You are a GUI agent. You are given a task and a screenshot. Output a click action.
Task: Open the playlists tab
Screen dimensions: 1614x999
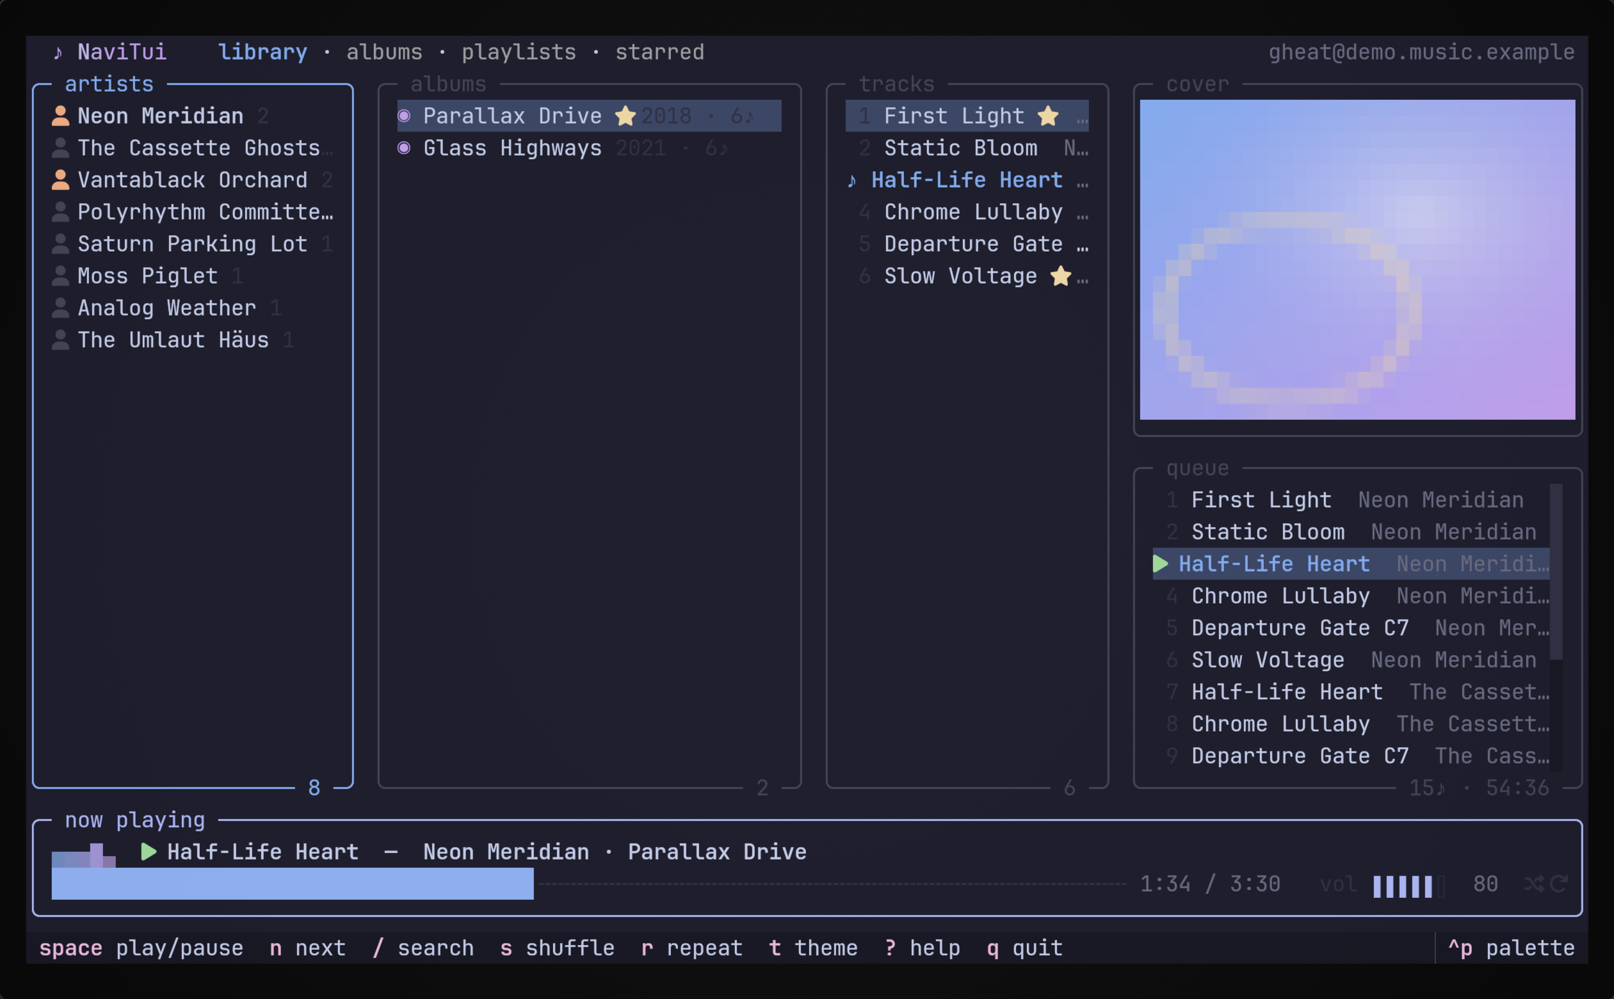(x=519, y=52)
